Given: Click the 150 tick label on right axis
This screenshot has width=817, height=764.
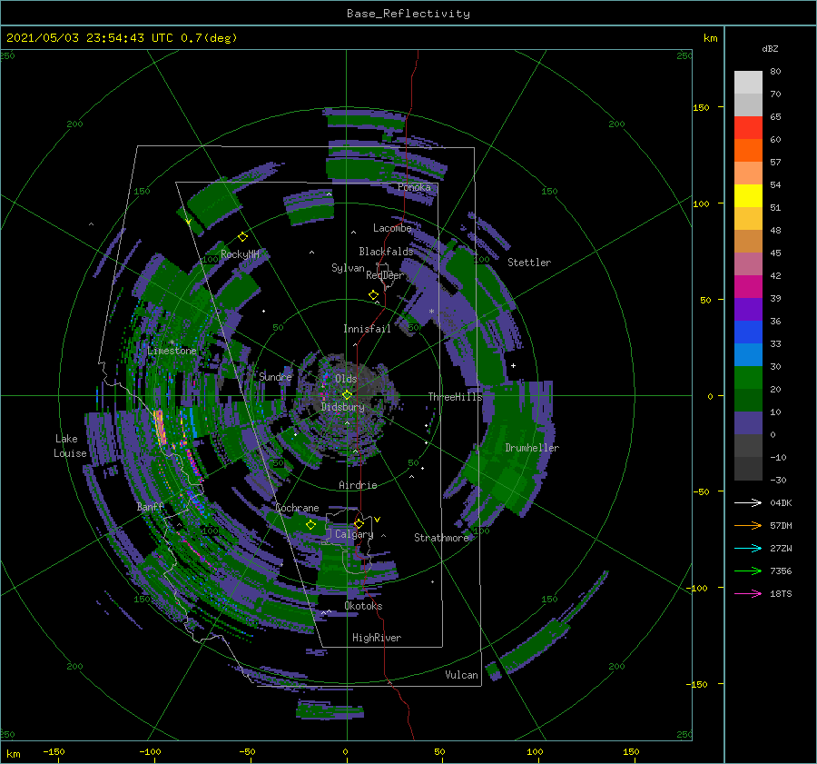Looking at the screenshot, I should coord(702,107).
